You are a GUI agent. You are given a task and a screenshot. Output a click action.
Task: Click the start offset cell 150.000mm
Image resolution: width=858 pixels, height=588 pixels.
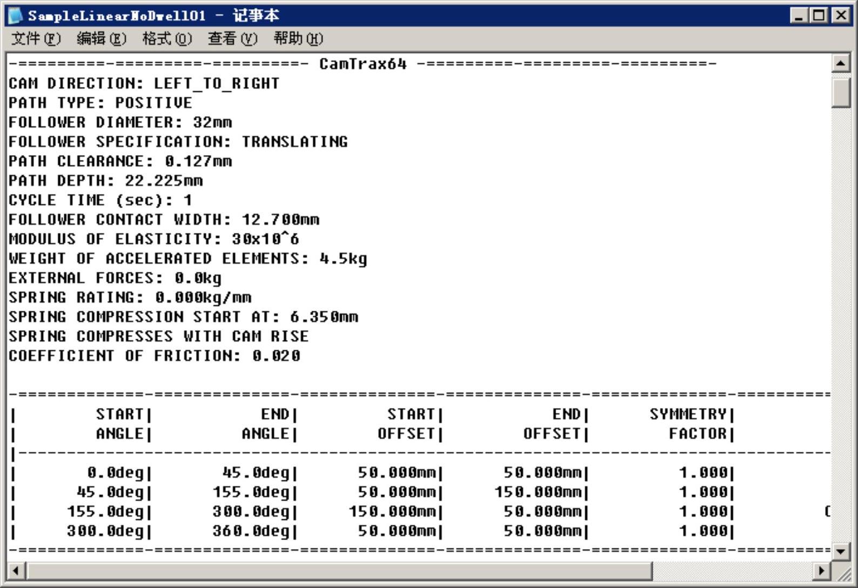pos(392,512)
